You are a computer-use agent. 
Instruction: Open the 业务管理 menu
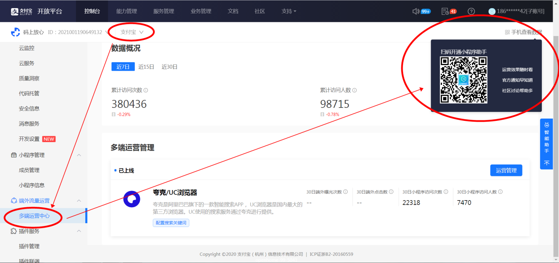point(201,11)
